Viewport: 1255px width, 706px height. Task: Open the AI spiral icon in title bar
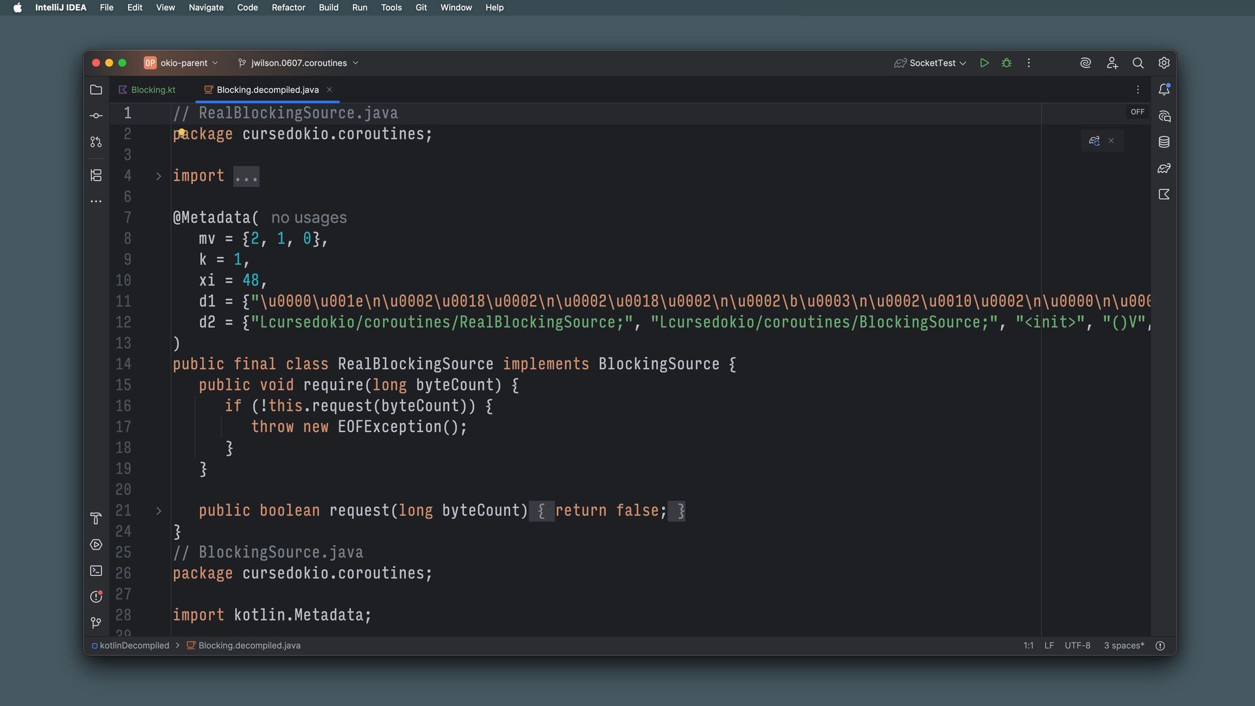[x=1086, y=63]
